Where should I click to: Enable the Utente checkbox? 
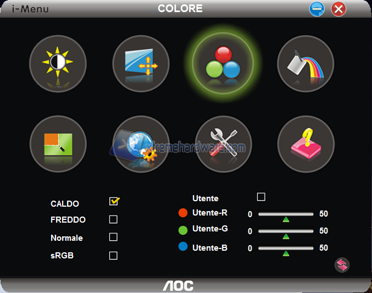pyautogui.click(x=261, y=197)
